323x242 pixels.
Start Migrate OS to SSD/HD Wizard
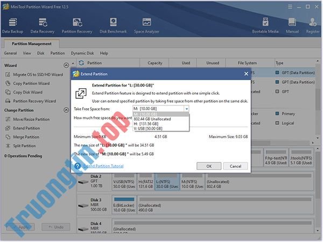pyautogui.click(x=38, y=75)
